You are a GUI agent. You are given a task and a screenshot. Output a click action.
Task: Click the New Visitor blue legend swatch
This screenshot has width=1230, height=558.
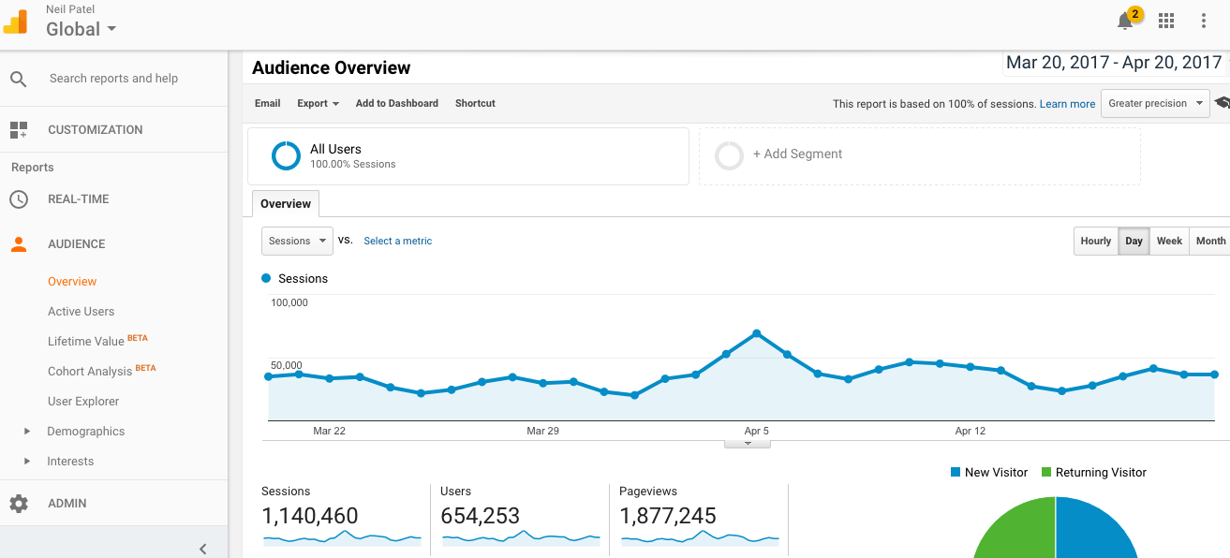(x=957, y=472)
